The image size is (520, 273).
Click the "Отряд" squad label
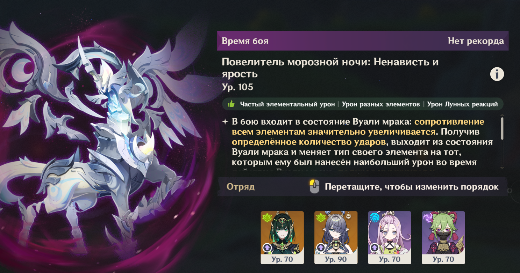[x=241, y=187]
